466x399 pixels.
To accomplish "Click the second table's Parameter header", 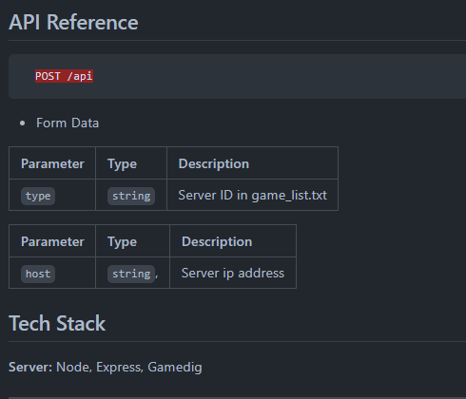I will coord(52,241).
